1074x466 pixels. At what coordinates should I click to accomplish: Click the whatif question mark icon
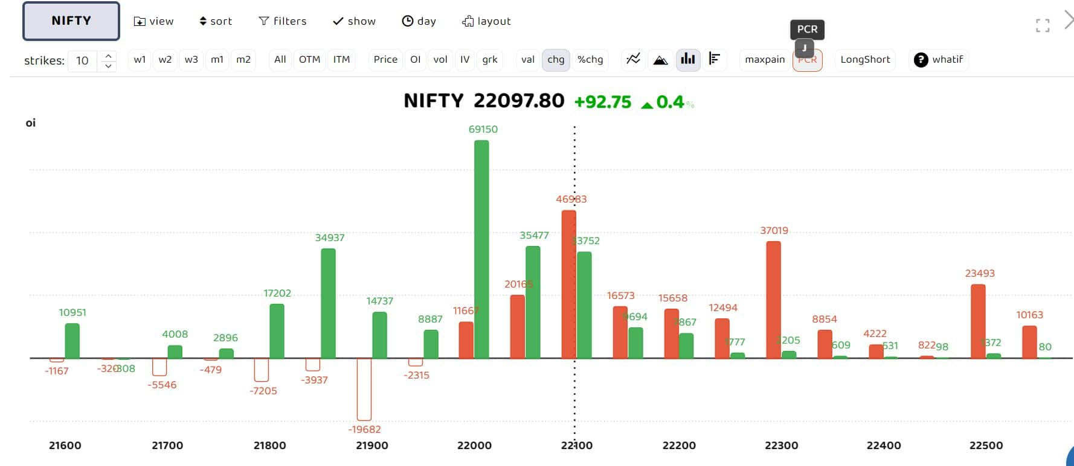coord(921,60)
